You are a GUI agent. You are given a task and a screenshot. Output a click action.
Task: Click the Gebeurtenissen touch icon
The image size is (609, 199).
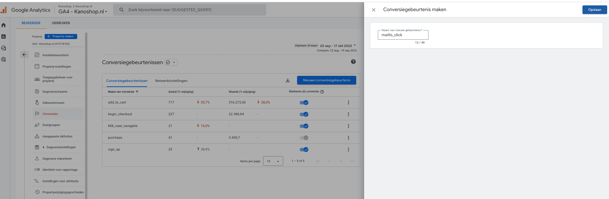(37, 103)
